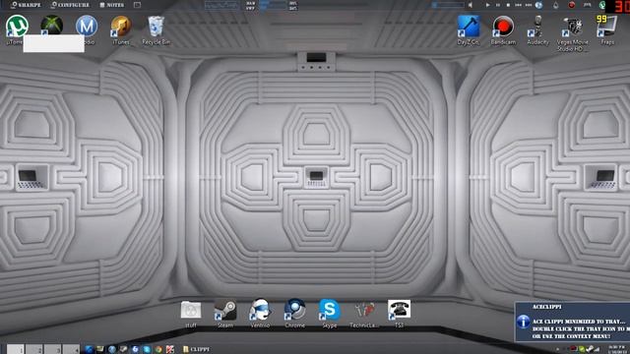Viewport: 630px width, 354px height.
Task: Click the Skype icon in the bottom quick launch
Action: tap(147, 349)
